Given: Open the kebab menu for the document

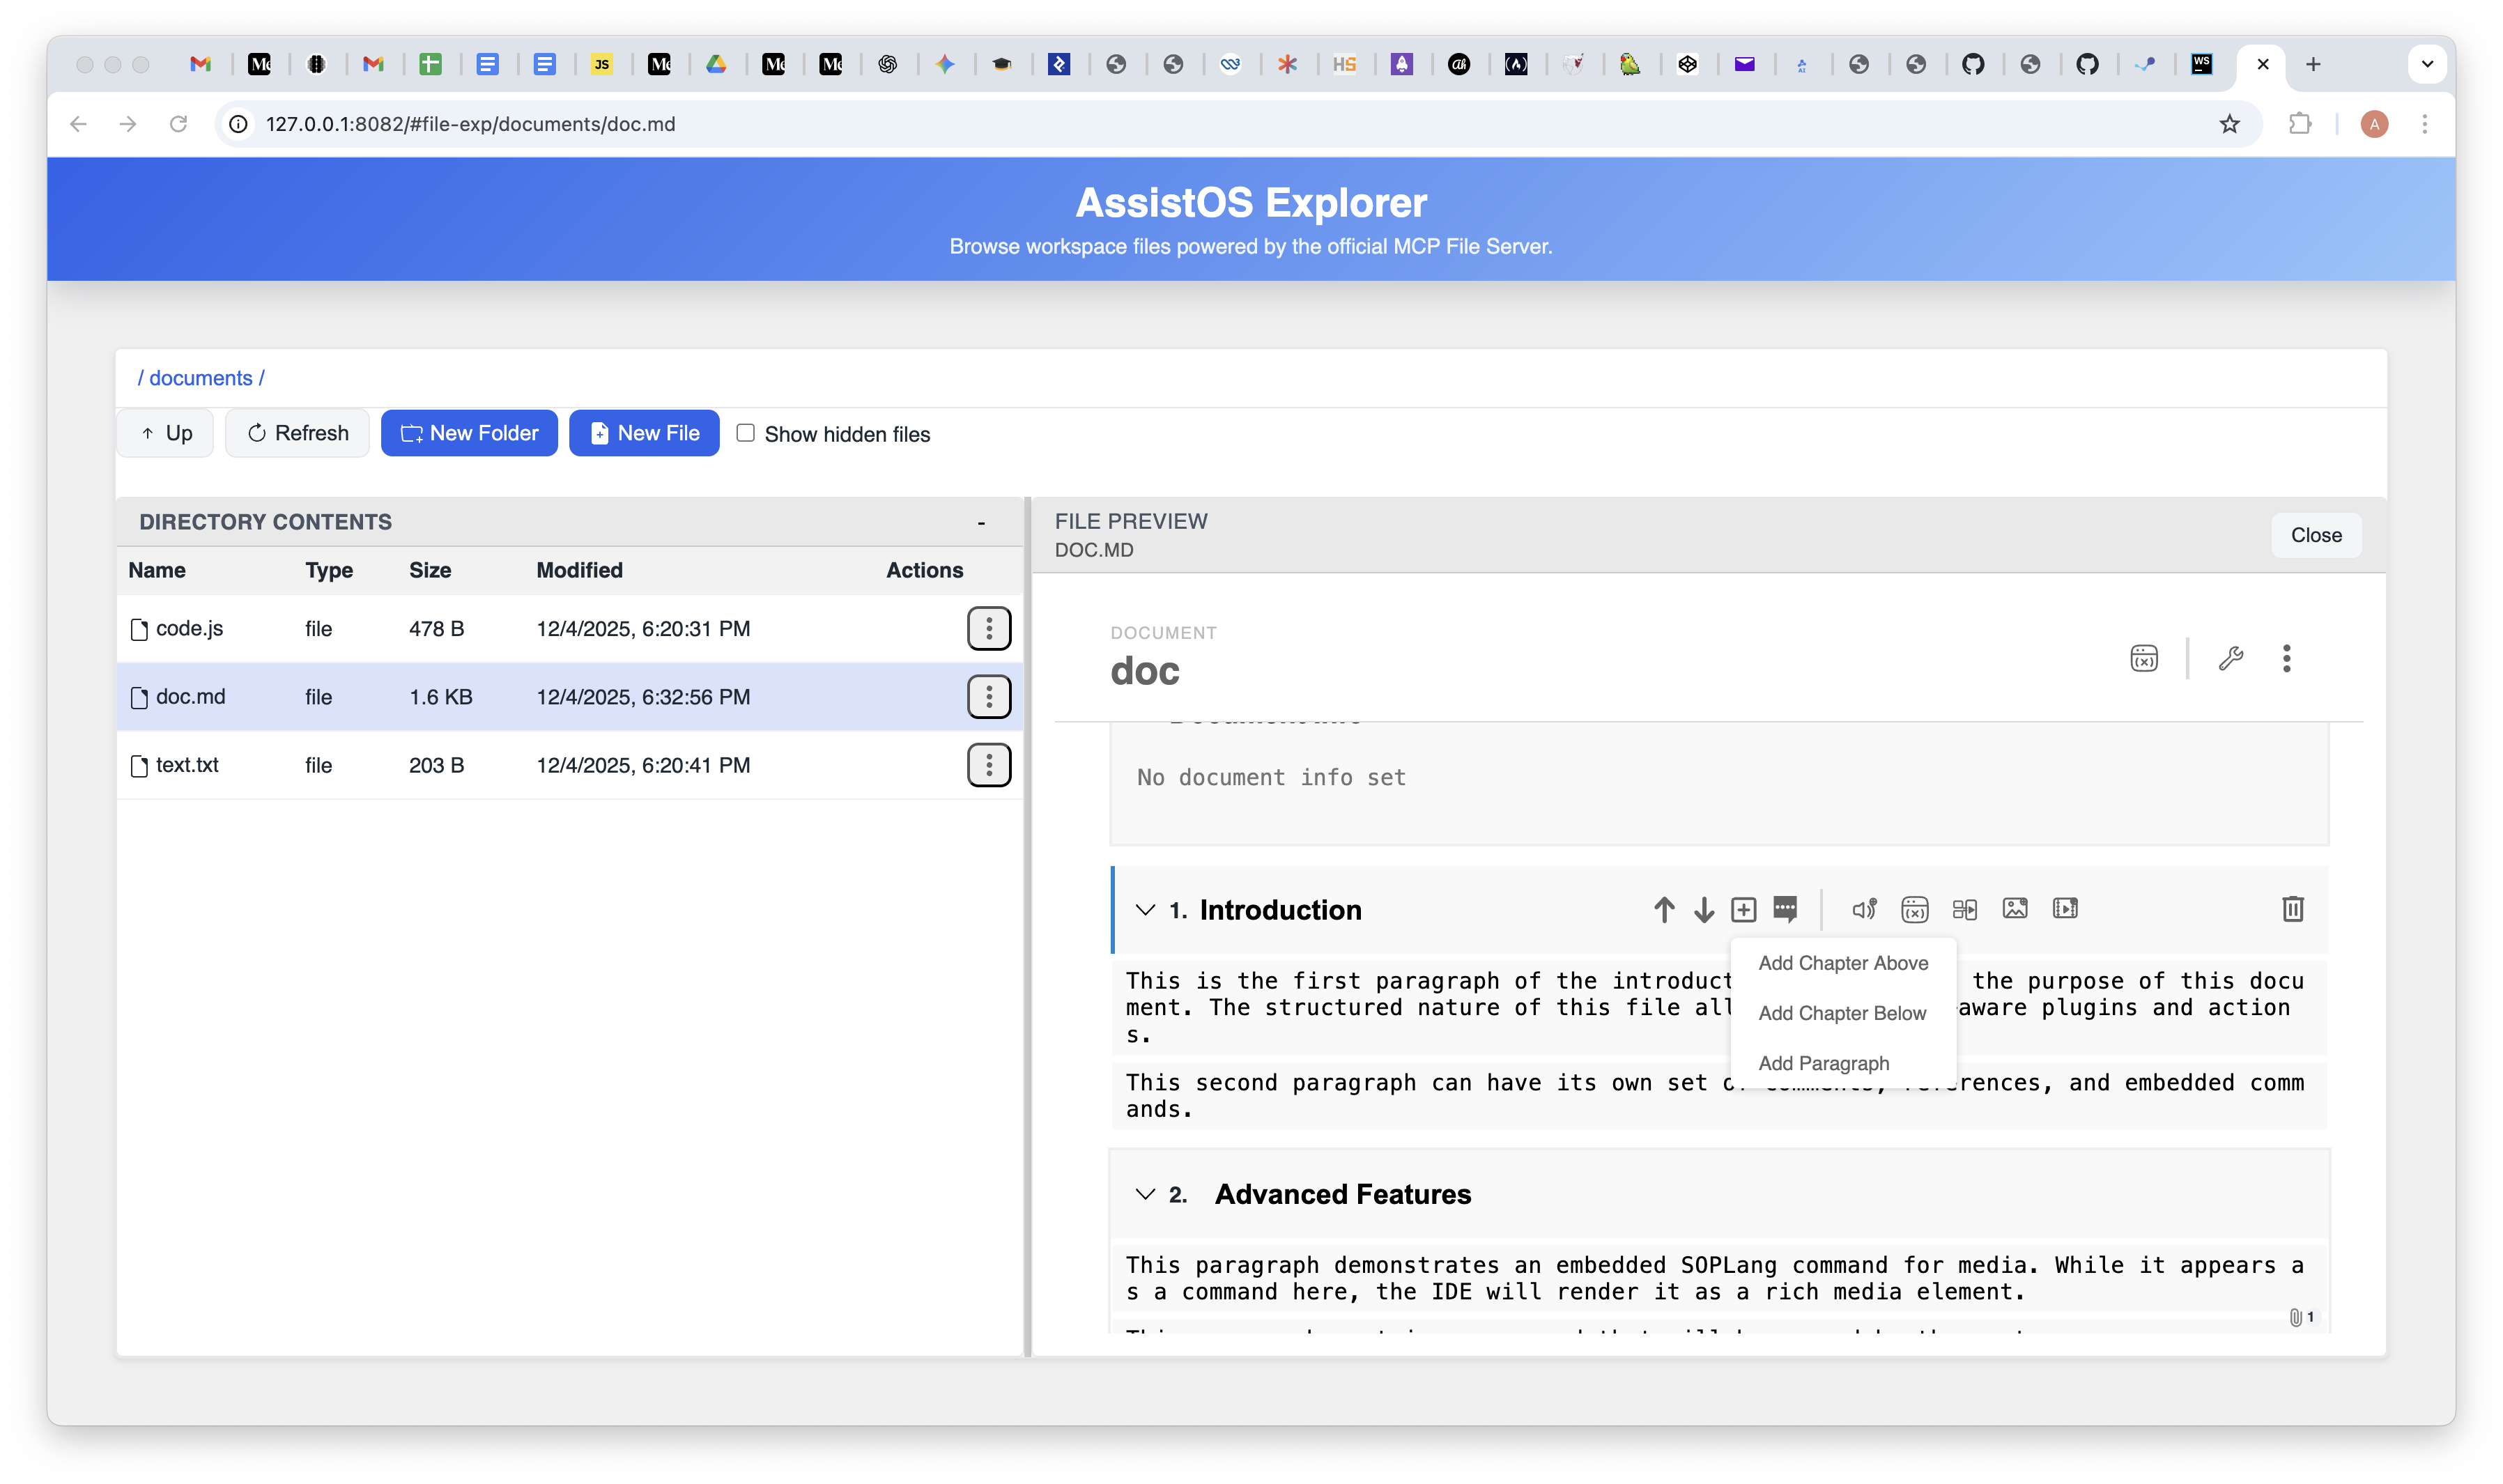Looking at the screenshot, I should tap(2288, 658).
